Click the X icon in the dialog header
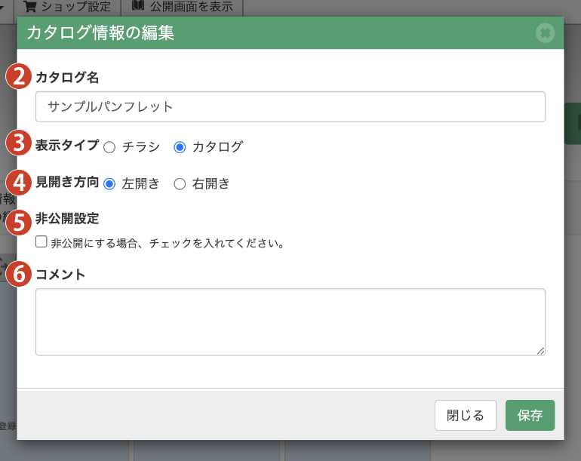 pos(546,32)
